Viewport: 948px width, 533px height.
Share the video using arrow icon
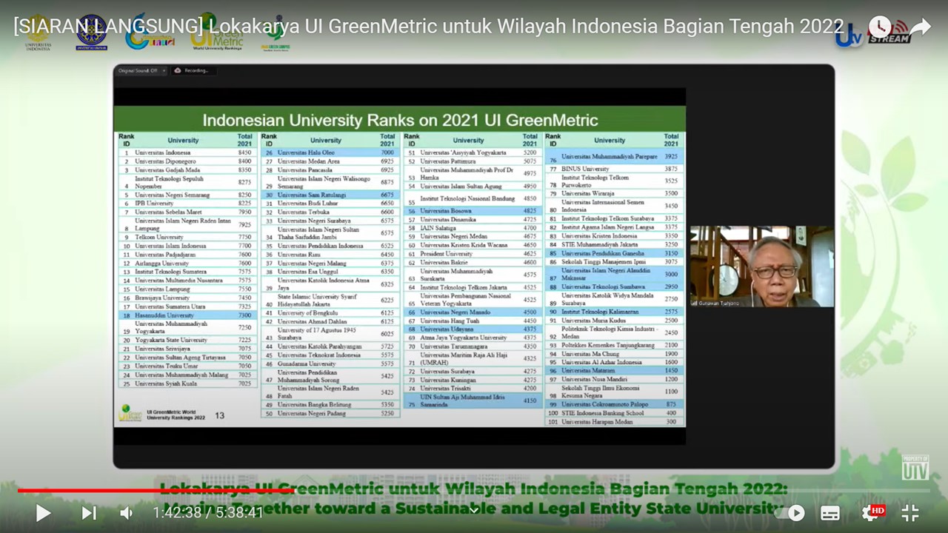click(x=920, y=27)
